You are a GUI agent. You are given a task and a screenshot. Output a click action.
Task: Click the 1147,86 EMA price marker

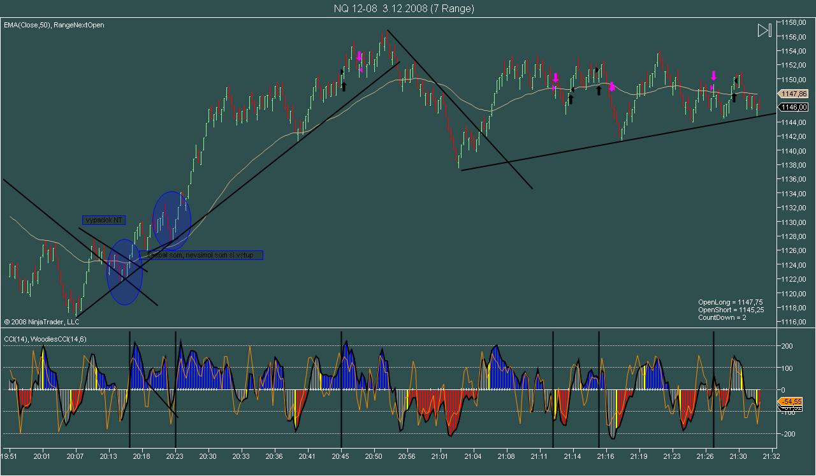pos(793,94)
